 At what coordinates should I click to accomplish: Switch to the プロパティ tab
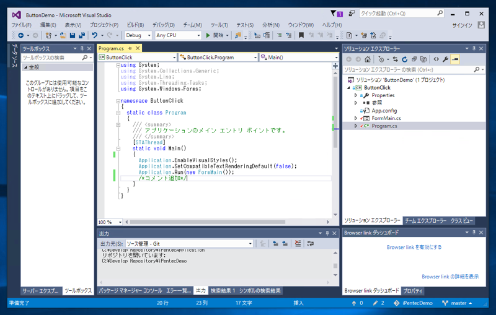tap(412, 291)
